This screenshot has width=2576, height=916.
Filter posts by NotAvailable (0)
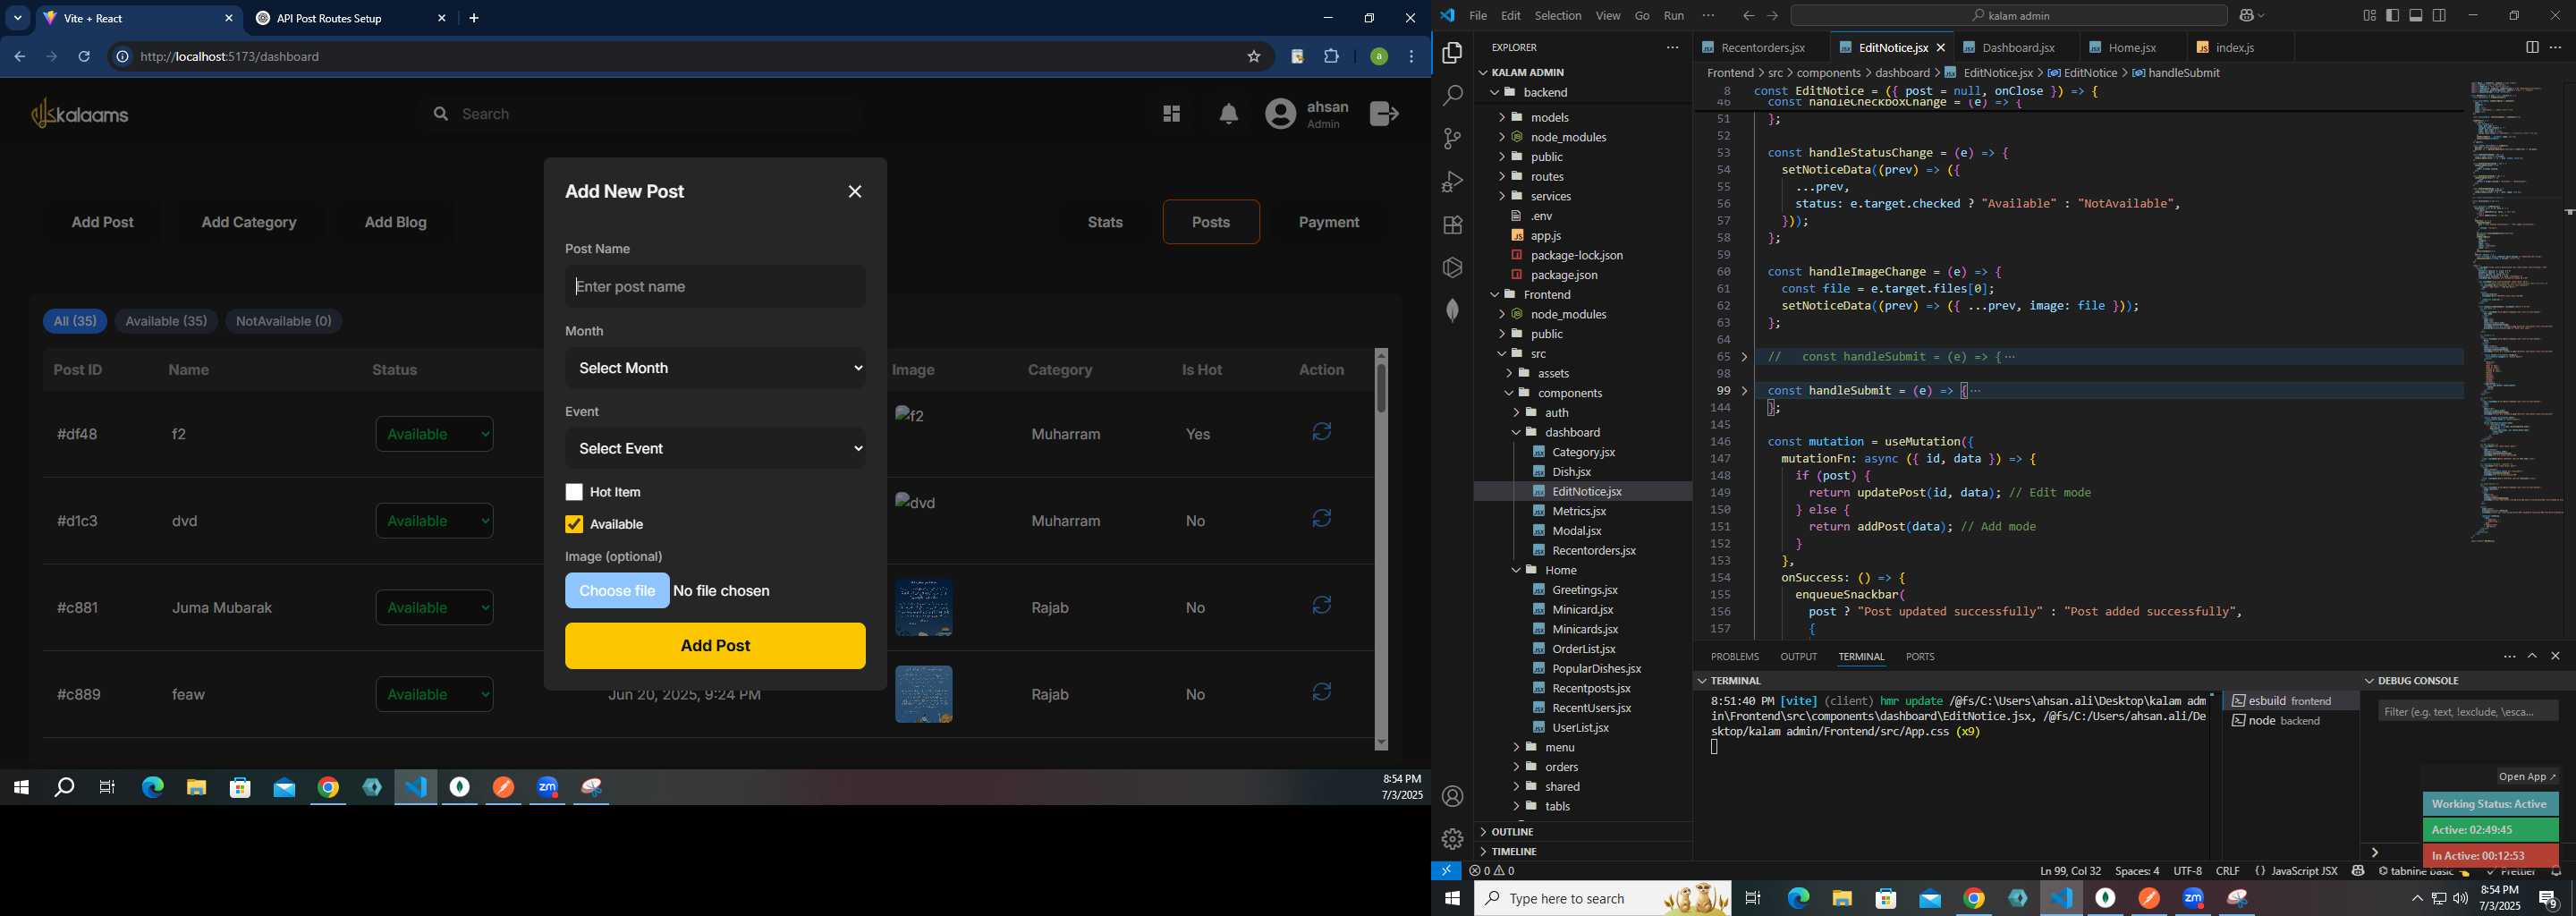click(284, 322)
